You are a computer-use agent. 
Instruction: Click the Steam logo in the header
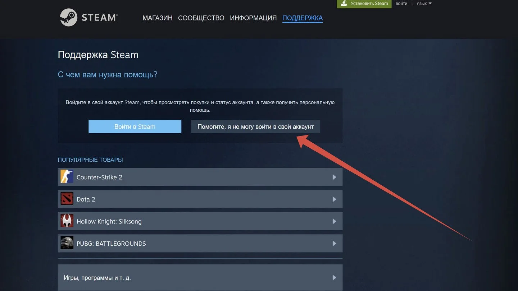pyautogui.click(x=89, y=18)
